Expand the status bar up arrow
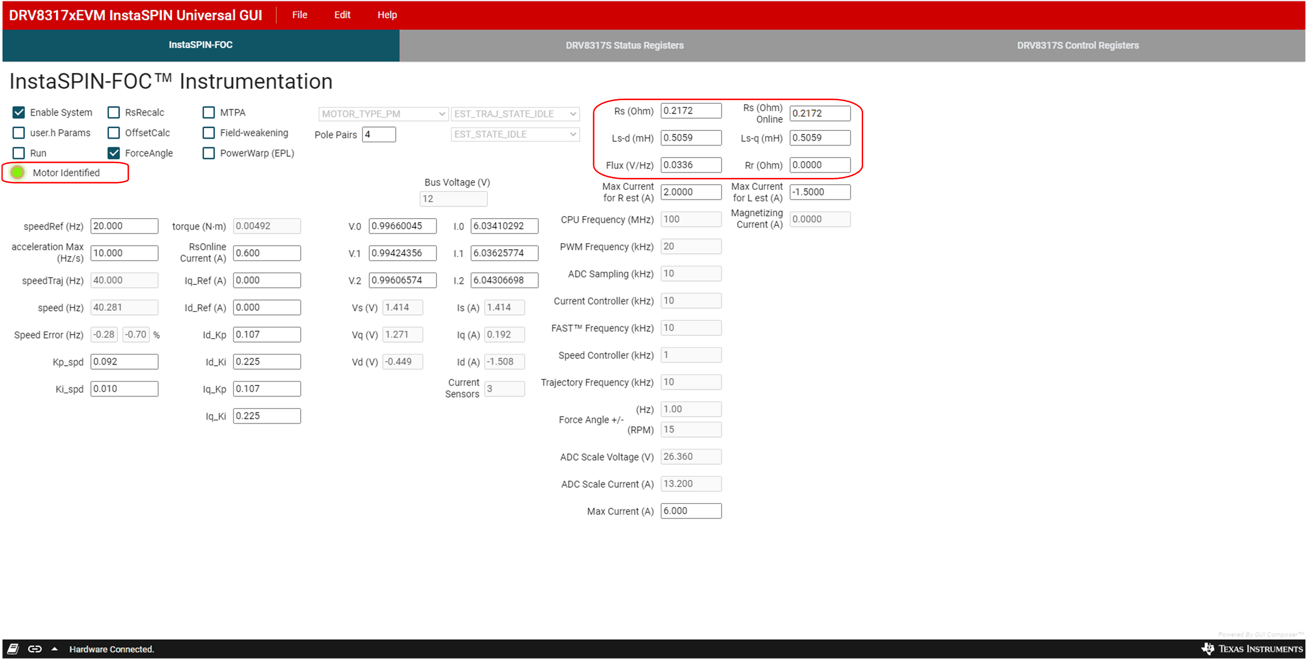The height and width of the screenshot is (659, 1307). [54, 649]
